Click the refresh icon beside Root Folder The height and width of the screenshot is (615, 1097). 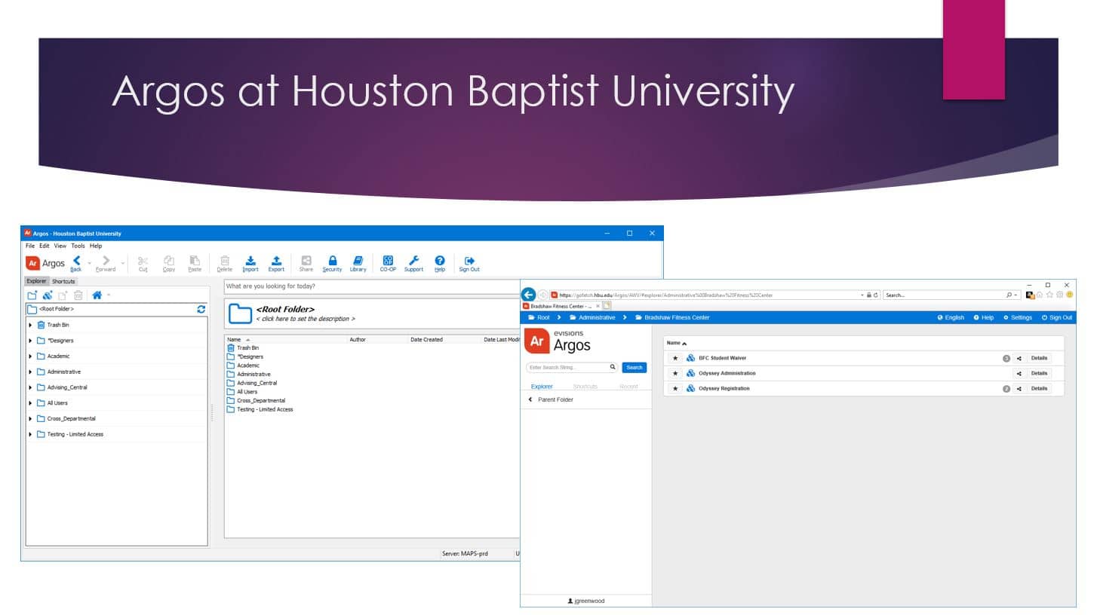tap(201, 309)
